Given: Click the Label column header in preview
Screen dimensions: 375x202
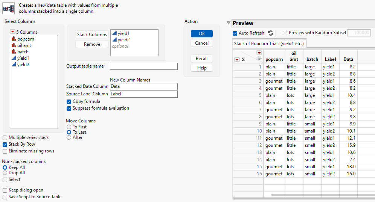Looking at the screenshot, I should point(330,59).
